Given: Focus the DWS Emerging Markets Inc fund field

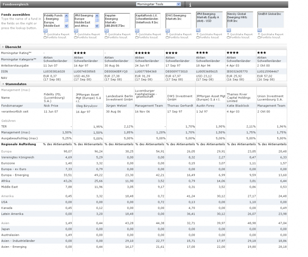Looking at the screenshot, I should pos(178,21).
